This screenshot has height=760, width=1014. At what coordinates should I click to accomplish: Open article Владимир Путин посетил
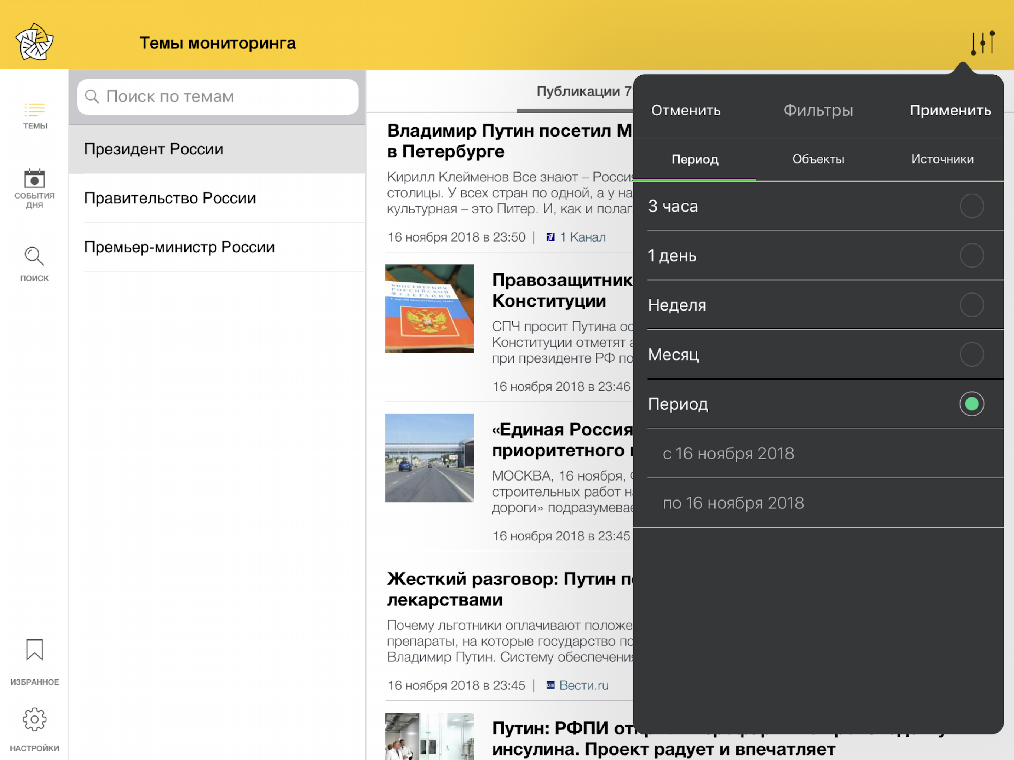(510, 141)
